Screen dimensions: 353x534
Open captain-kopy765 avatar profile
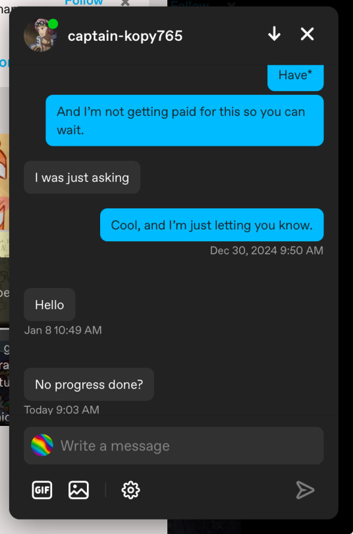click(40, 36)
